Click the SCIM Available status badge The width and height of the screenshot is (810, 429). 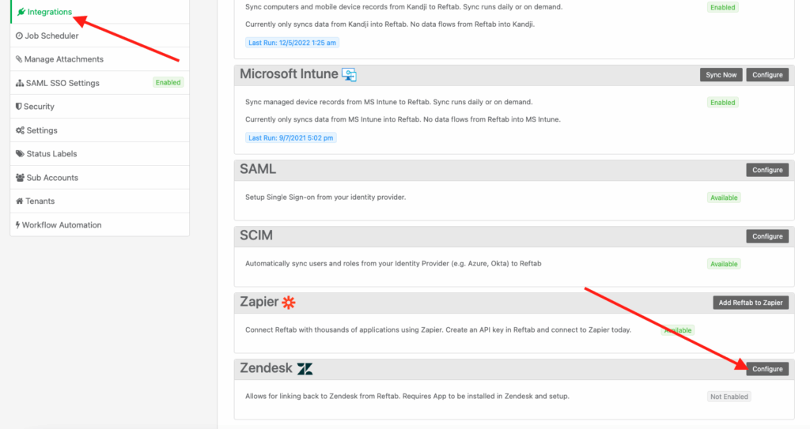pos(724,264)
